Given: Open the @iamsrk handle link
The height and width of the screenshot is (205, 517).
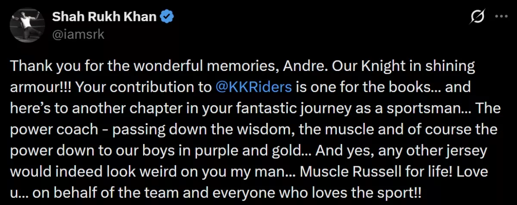Looking at the screenshot, I should 78,34.
